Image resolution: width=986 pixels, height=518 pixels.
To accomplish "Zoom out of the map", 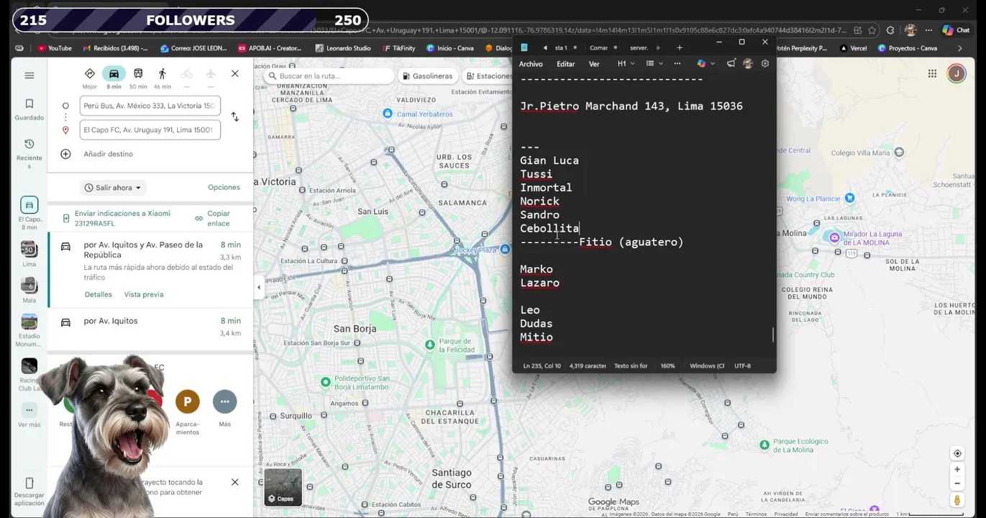I will 957,483.
